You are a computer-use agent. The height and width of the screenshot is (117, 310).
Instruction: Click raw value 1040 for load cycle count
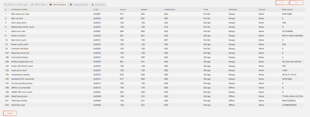click(285, 70)
